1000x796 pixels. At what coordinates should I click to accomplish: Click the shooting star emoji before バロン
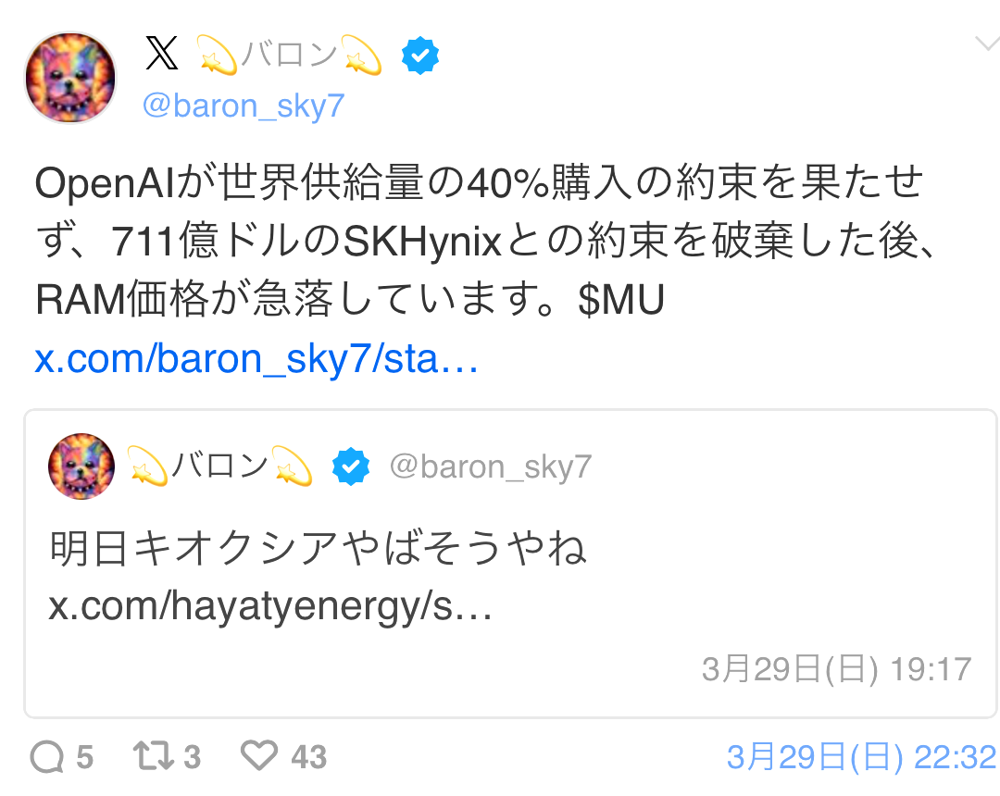tap(216, 55)
